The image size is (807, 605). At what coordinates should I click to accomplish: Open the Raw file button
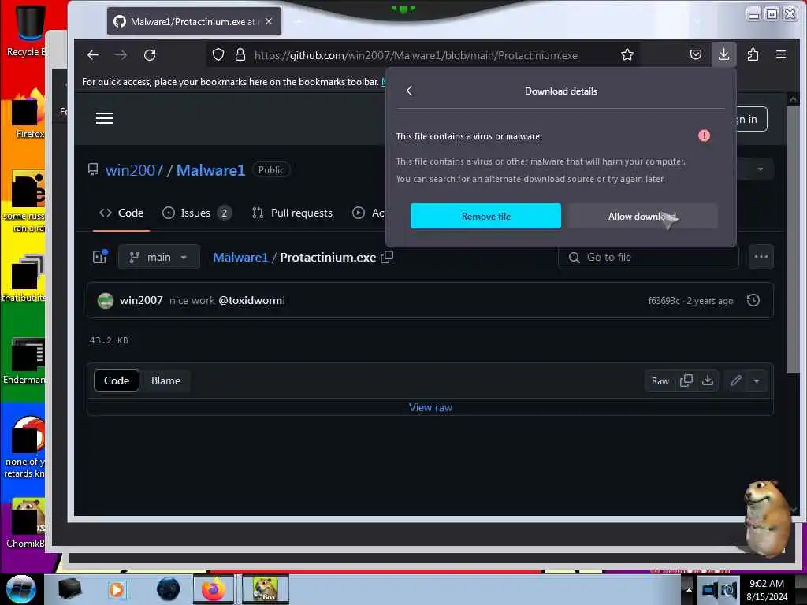pos(660,381)
